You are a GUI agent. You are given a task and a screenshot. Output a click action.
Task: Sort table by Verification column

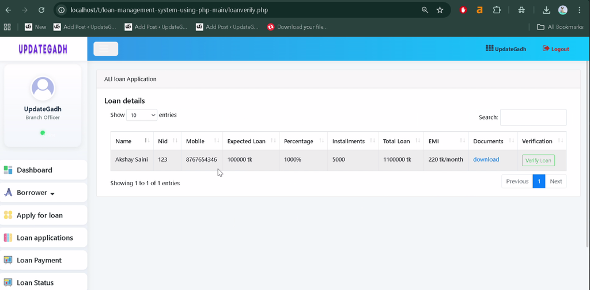542,141
